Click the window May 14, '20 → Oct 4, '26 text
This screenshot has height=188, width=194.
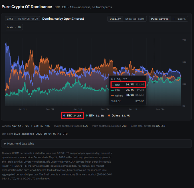tap(26, 126)
